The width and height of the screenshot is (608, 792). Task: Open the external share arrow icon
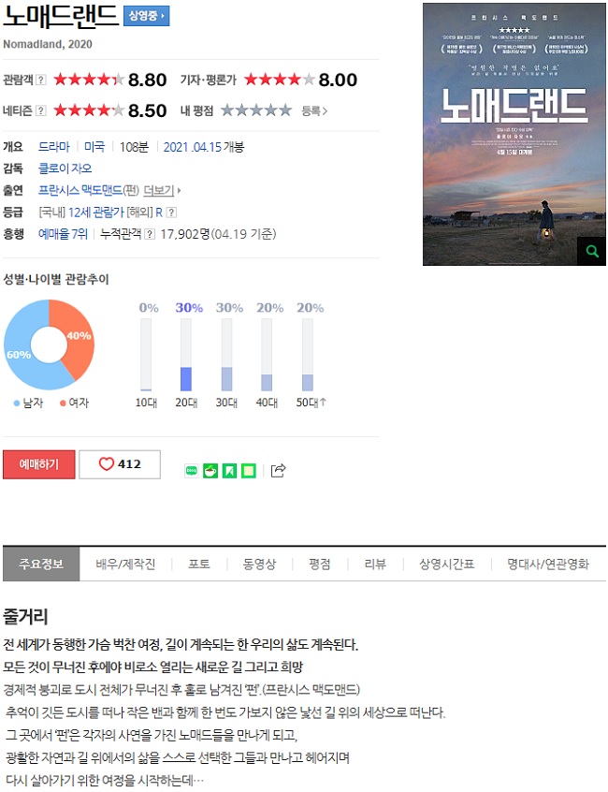[279, 470]
